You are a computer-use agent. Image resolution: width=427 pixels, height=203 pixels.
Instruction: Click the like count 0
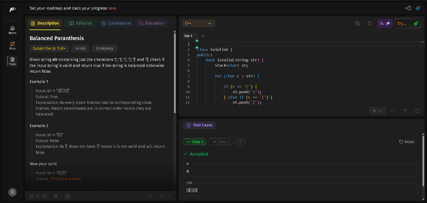point(37,196)
